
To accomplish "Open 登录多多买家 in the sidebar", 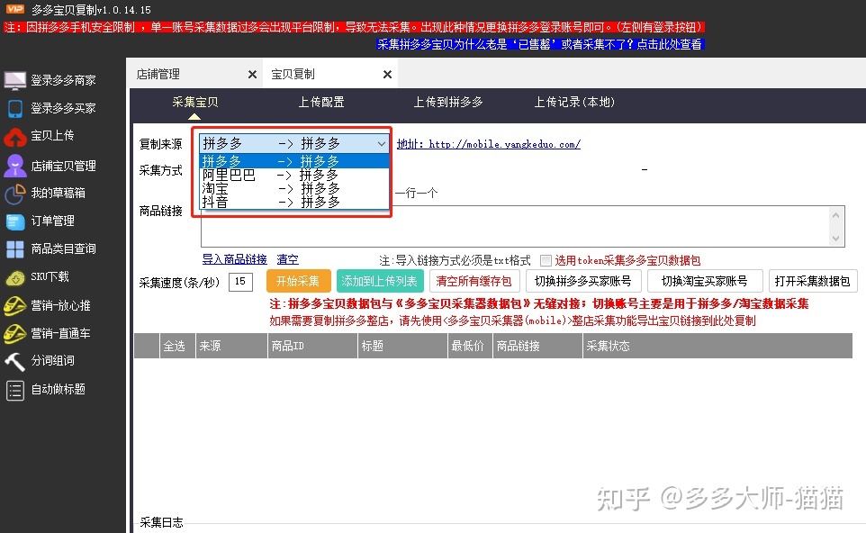I will [64, 108].
